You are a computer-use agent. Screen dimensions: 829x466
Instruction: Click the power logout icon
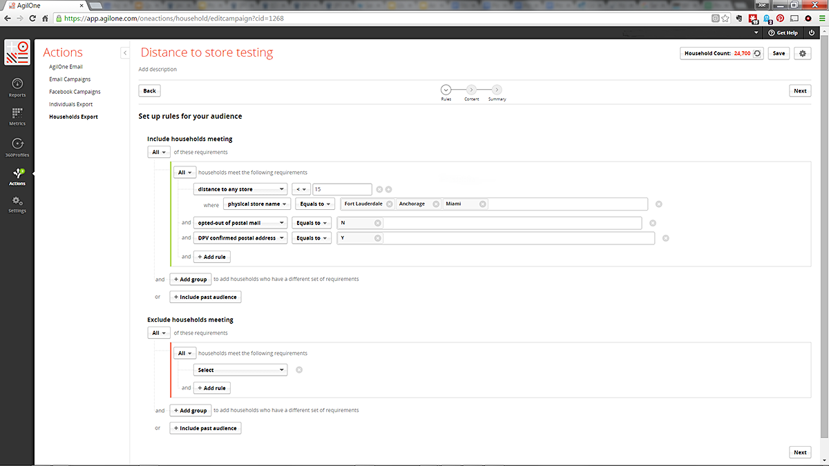tap(812, 32)
